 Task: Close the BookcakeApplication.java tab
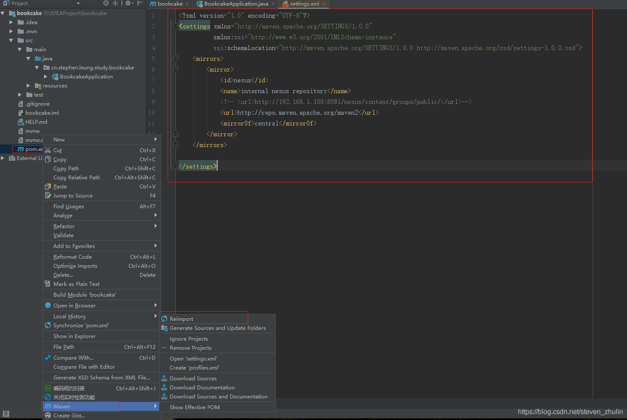(x=273, y=4)
